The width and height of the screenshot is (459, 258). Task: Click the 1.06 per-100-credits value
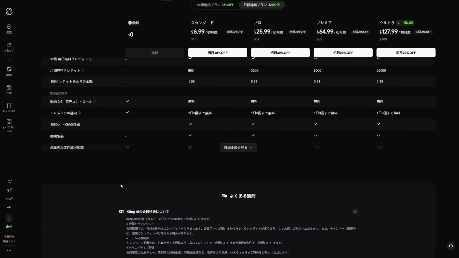click(x=191, y=82)
